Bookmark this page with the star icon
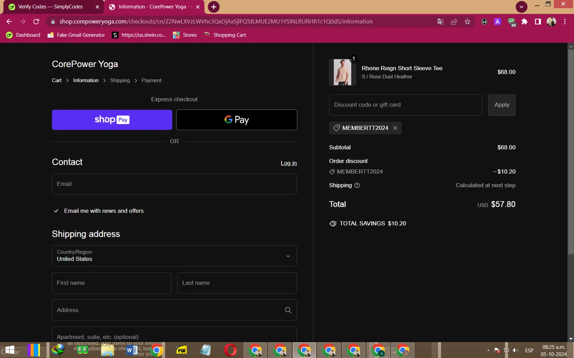The image size is (574, 358). click(x=467, y=22)
